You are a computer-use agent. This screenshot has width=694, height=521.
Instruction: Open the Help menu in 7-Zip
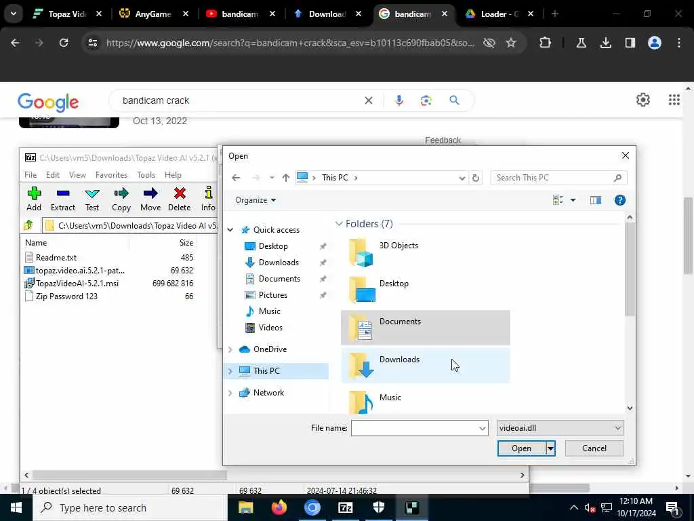[x=173, y=175]
